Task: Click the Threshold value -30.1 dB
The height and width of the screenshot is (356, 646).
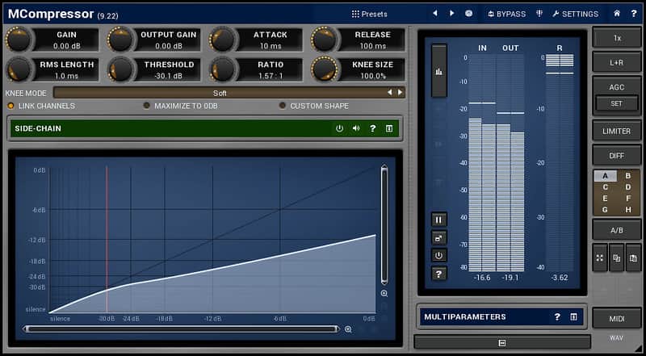Action: (169, 76)
